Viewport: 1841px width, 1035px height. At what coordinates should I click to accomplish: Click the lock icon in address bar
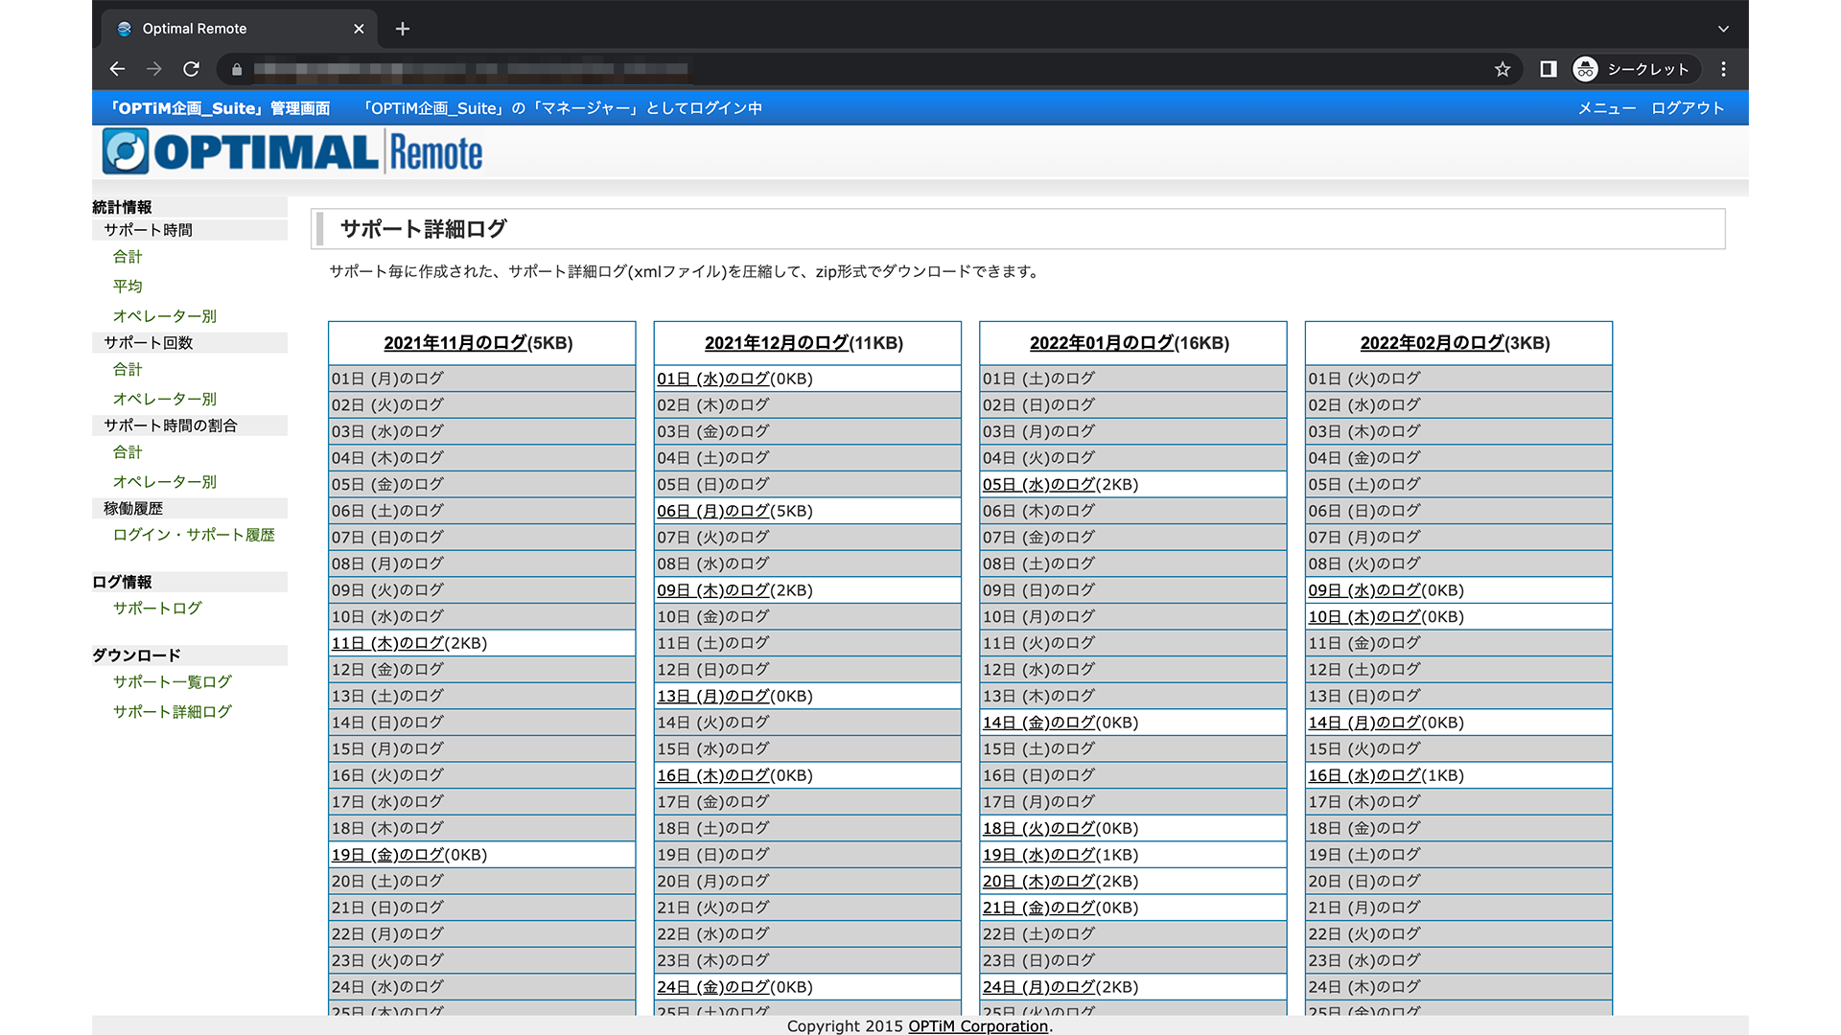[x=237, y=69]
